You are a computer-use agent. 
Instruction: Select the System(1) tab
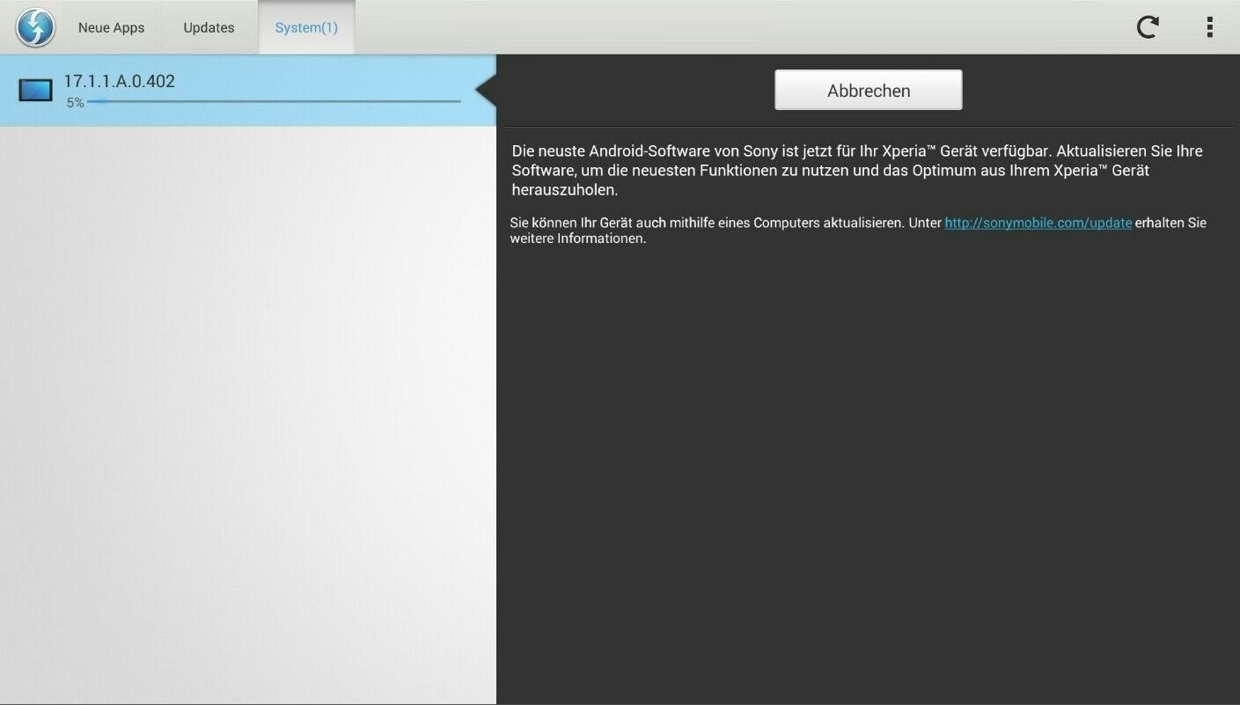pyautogui.click(x=306, y=27)
